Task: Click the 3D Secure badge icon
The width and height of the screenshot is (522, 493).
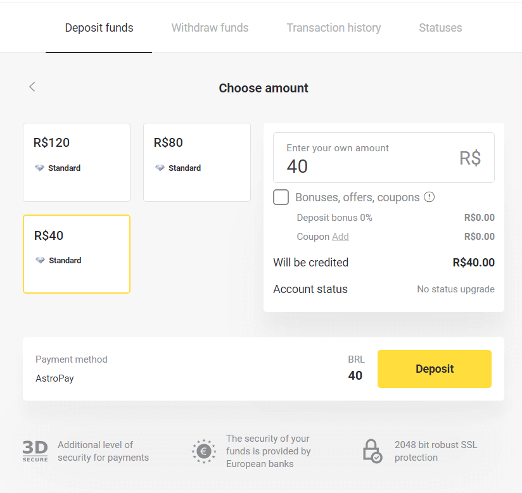Action: click(34, 450)
